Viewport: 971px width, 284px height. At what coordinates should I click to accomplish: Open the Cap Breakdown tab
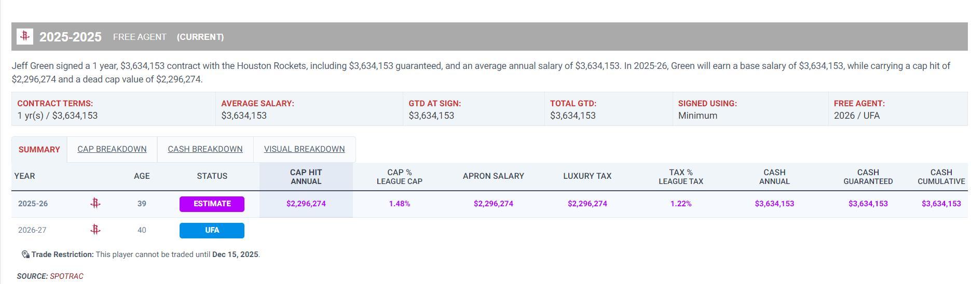click(112, 149)
